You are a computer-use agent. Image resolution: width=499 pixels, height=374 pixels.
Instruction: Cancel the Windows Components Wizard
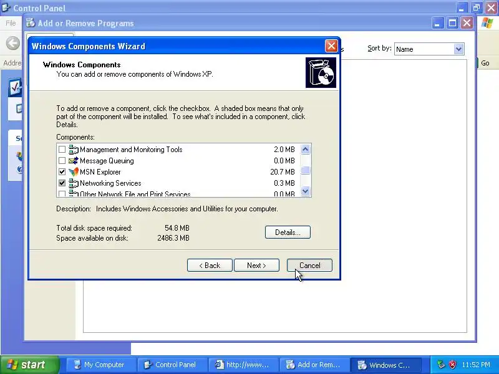pos(309,266)
